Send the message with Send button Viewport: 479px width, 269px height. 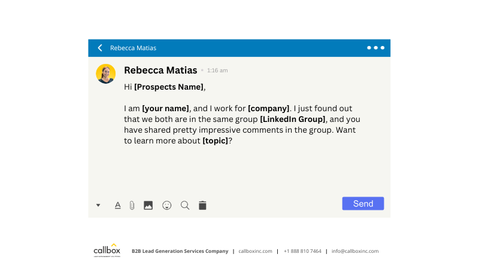[x=363, y=203]
